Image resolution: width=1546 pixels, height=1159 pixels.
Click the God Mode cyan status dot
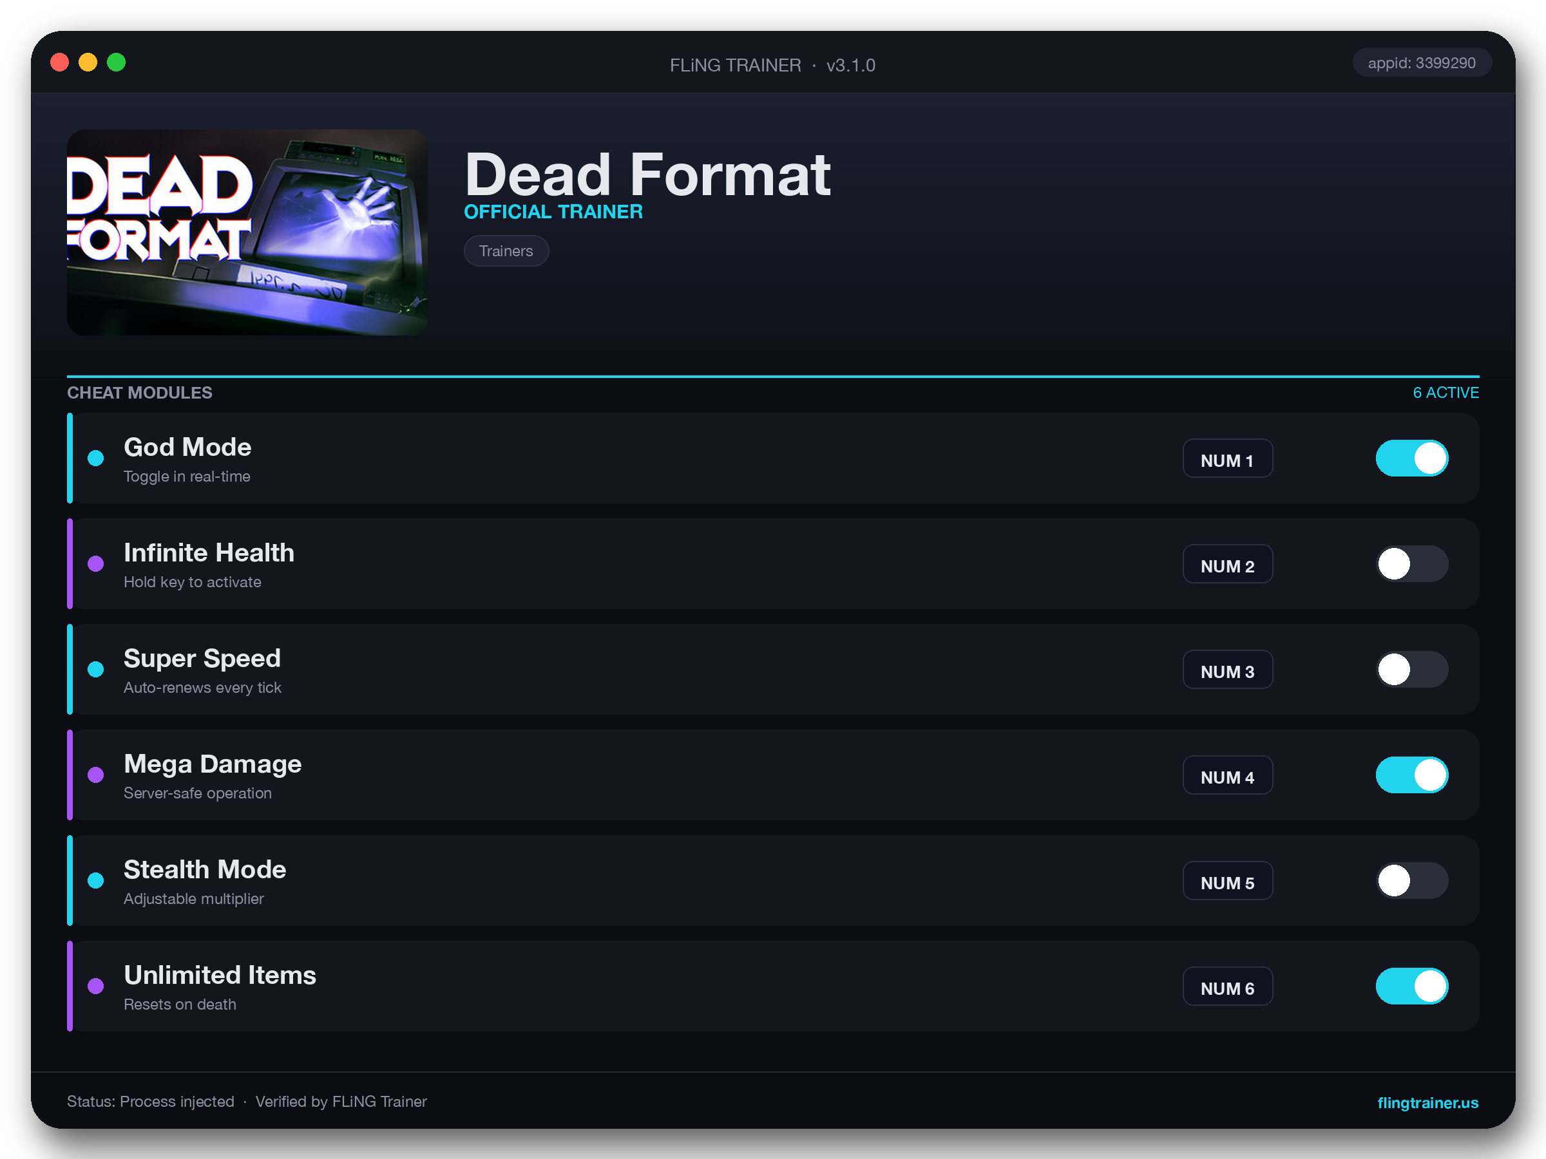(96, 458)
